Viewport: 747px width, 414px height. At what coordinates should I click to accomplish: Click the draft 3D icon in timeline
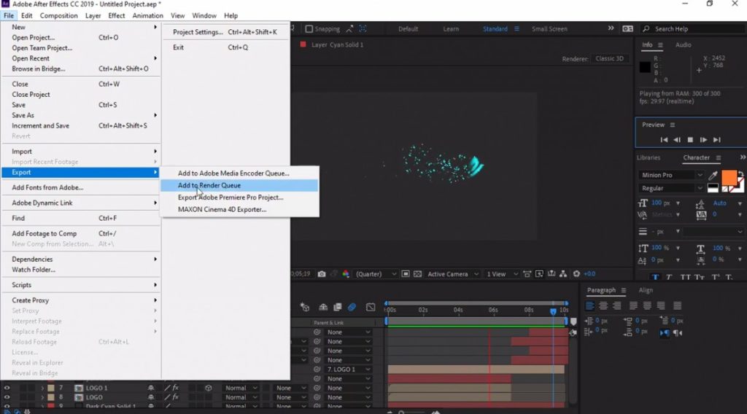[305, 308]
